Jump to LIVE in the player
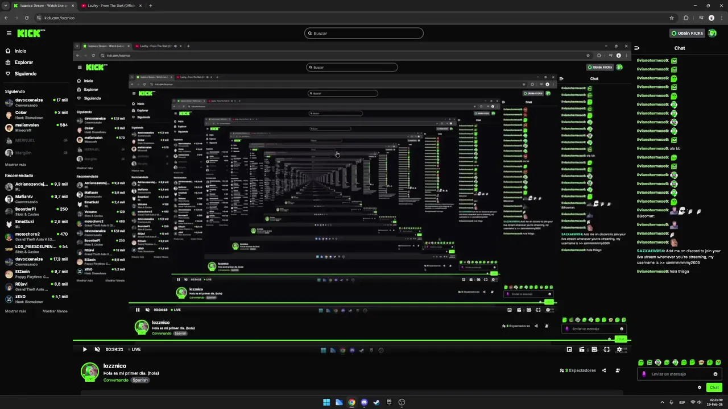 tap(134, 349)
